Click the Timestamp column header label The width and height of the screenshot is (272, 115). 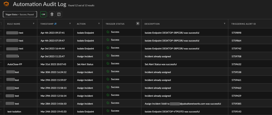(x=47, y=24)
